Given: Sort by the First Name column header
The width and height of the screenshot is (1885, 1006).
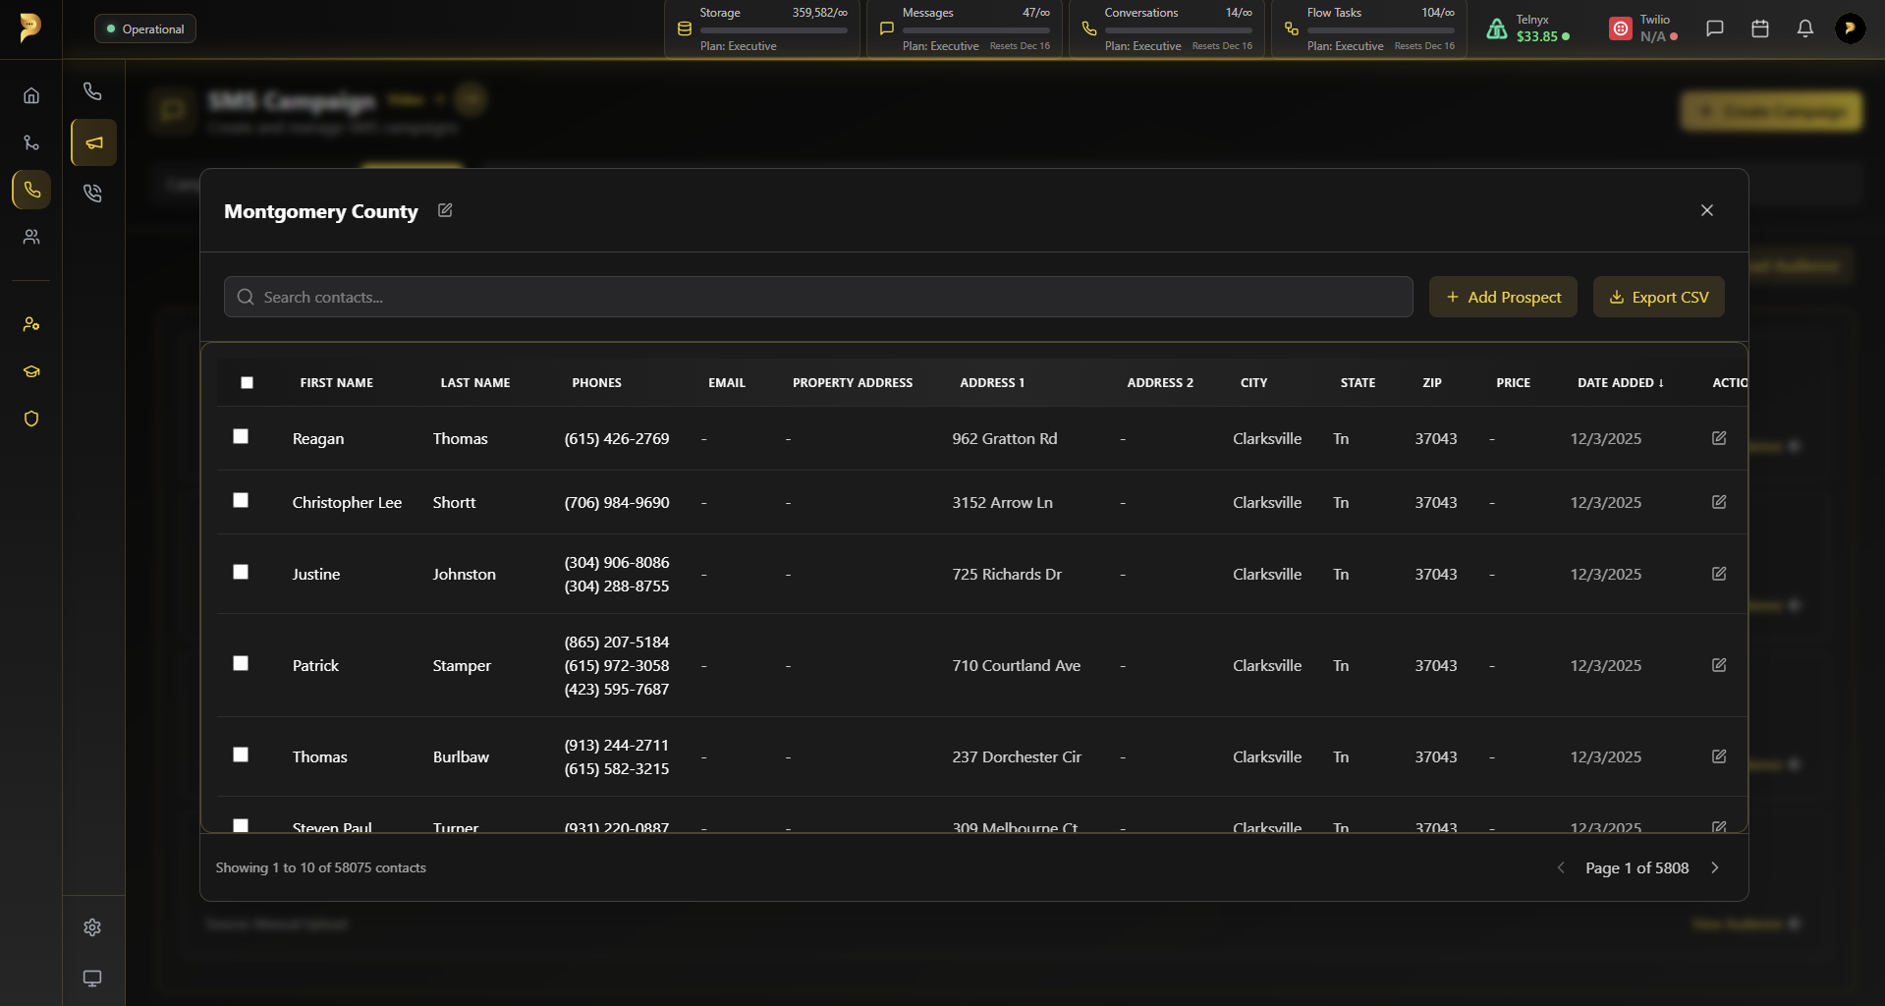Looking at the screenshot, I should [x=337, y=383].
